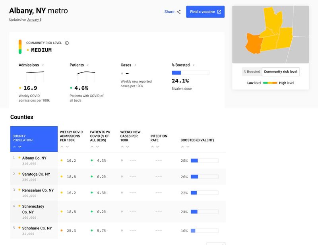Sort Boosted (Bivalent) ascending arrow

182,147
